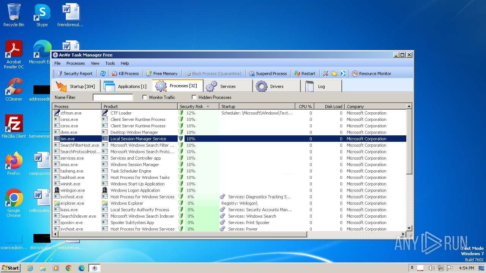Viewport: 486px width, 273px height.
Task: Select the smss.exe process row
Action: pyautogui.click(x=229, y=165)
